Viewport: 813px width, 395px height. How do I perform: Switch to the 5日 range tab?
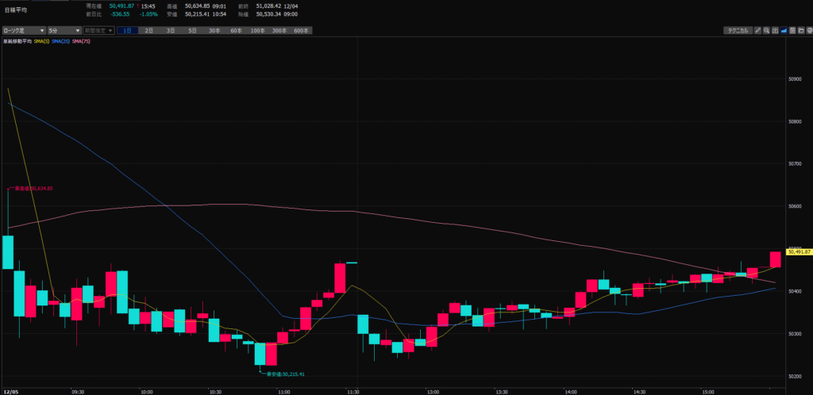click(x=192, y=30)
